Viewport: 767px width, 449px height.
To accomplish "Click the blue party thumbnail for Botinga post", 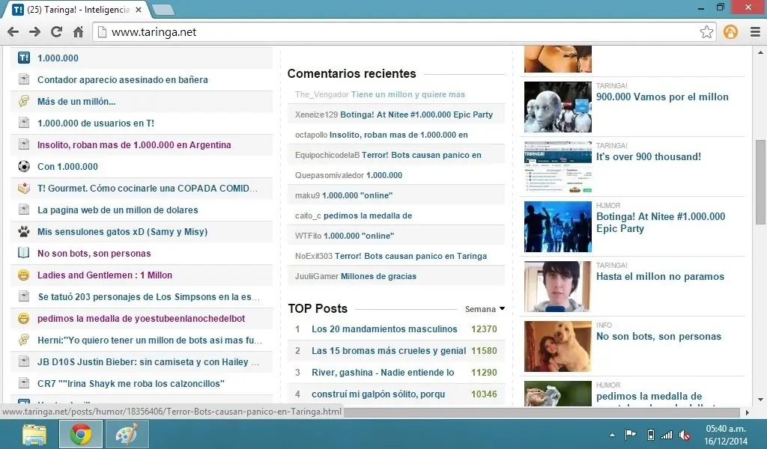I will point(557,227).
